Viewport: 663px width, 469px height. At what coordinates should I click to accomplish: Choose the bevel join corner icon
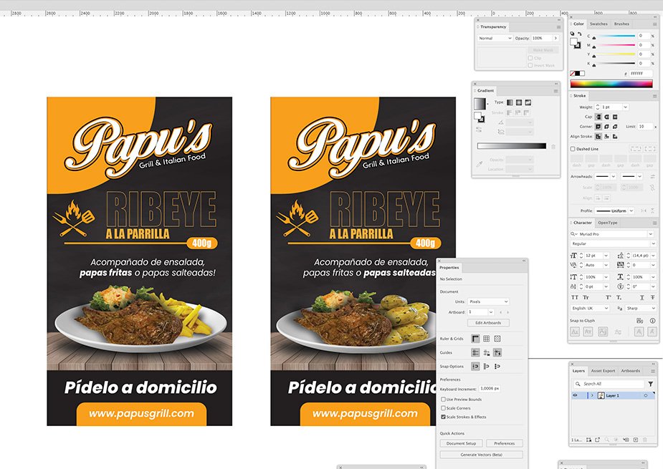click(x=615, y=126)
